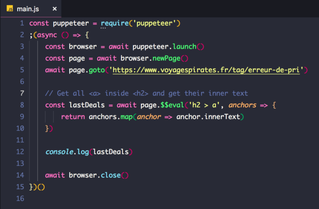Click the JS file icon on main.js tab
The image size is (319, 209).
(x=10, y=9)
